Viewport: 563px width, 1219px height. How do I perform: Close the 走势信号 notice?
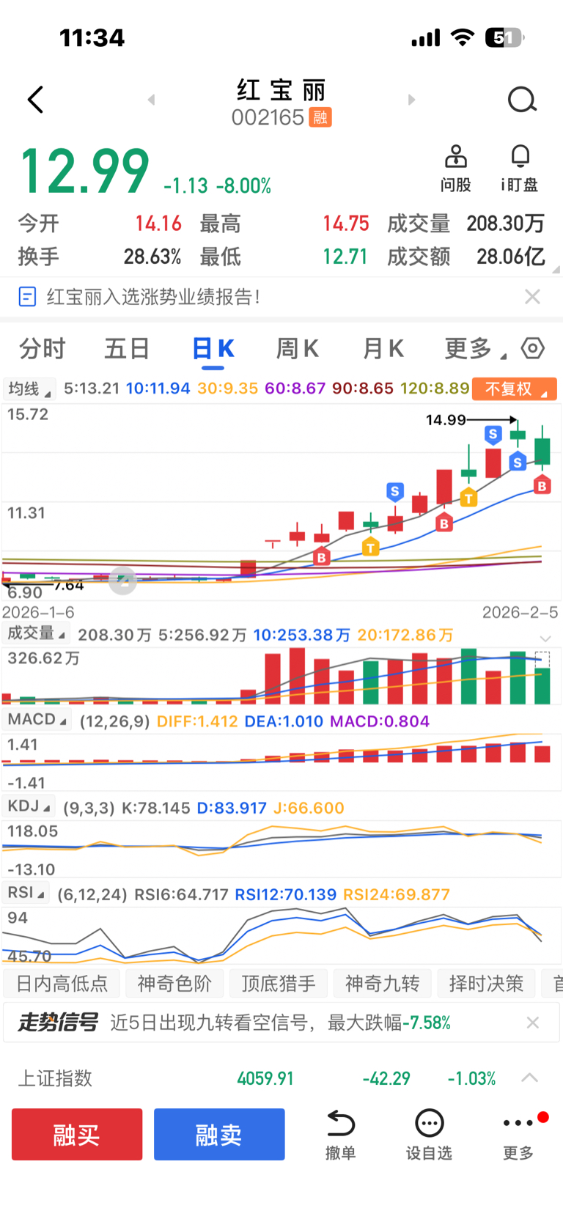coord(533,1023)
